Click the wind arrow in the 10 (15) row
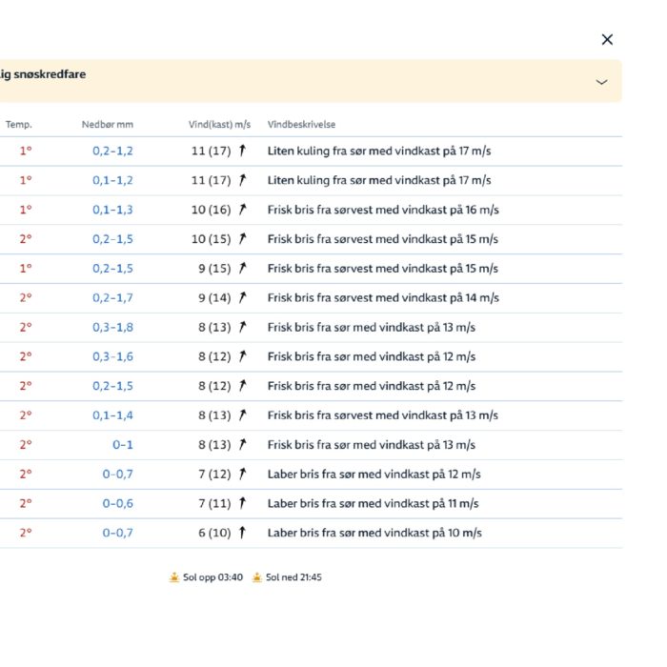The image size is (667, 667). [x=242, y=238]
